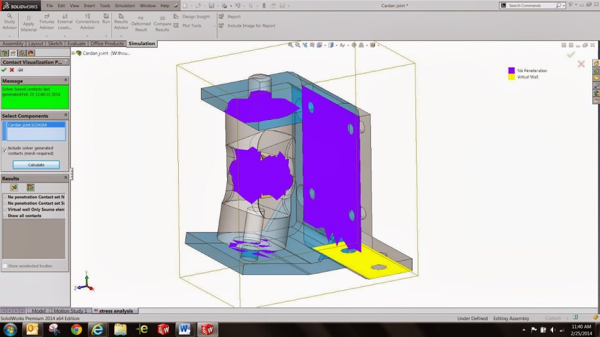The image size is (600, 337).
Task: Click the Apply Material icon
Action: pos(29,23)
